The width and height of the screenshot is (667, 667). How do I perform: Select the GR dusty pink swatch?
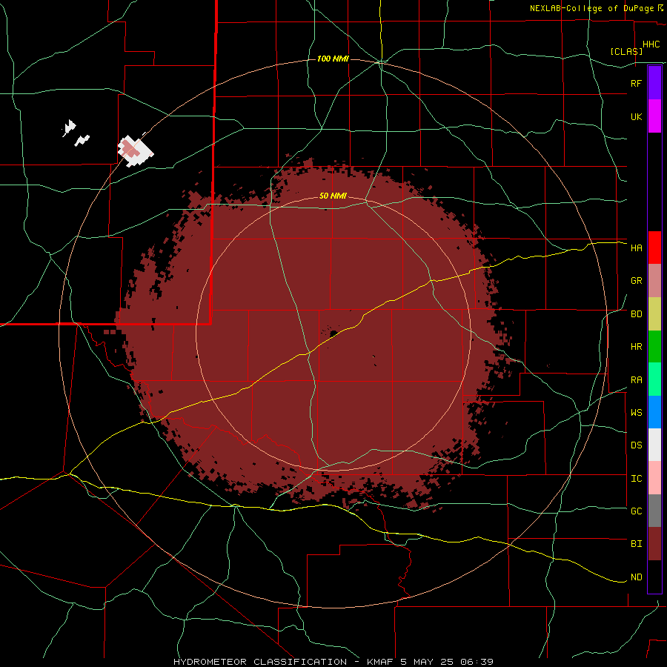click(x=654, y=281)
